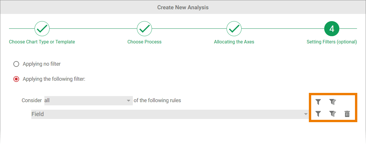Click the 'Setting Filters (optional)' step label
Screen dimensions: 366x145
(x=332, y=42)
